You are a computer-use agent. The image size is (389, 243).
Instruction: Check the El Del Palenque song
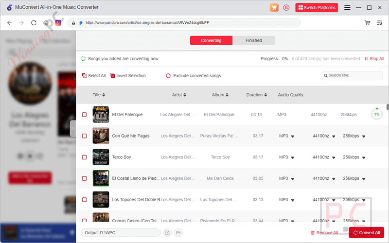point(84,115)
